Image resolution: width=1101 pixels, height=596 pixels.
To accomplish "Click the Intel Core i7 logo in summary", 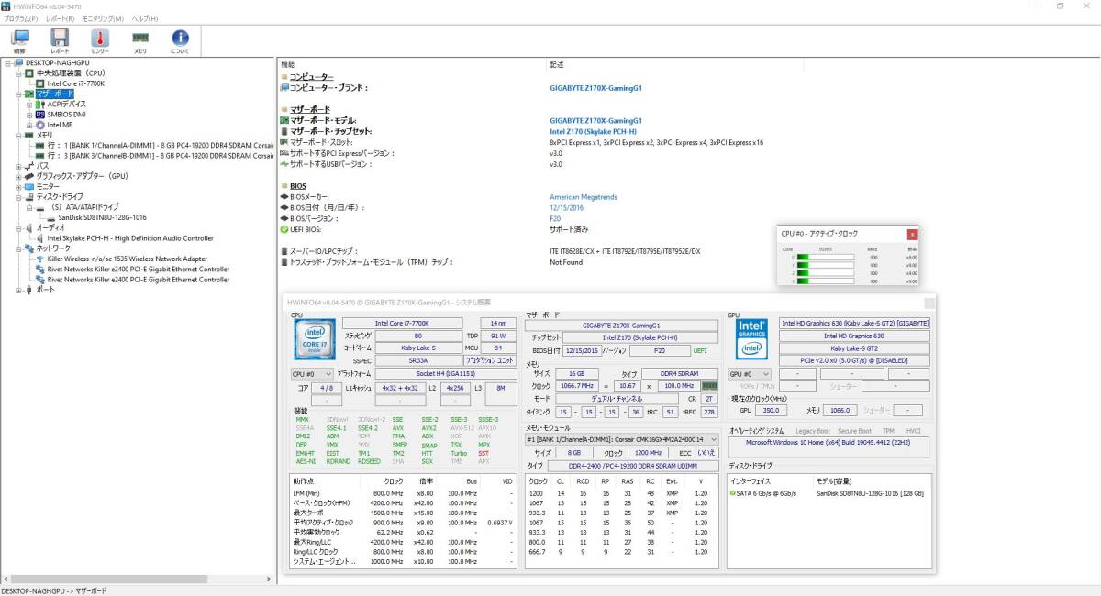I will pos(314,338).
